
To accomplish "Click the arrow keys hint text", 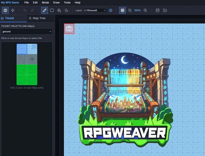I will tap(22, 38).
